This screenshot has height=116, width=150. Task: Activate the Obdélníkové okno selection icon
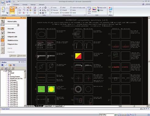click(x=3, y=40)
